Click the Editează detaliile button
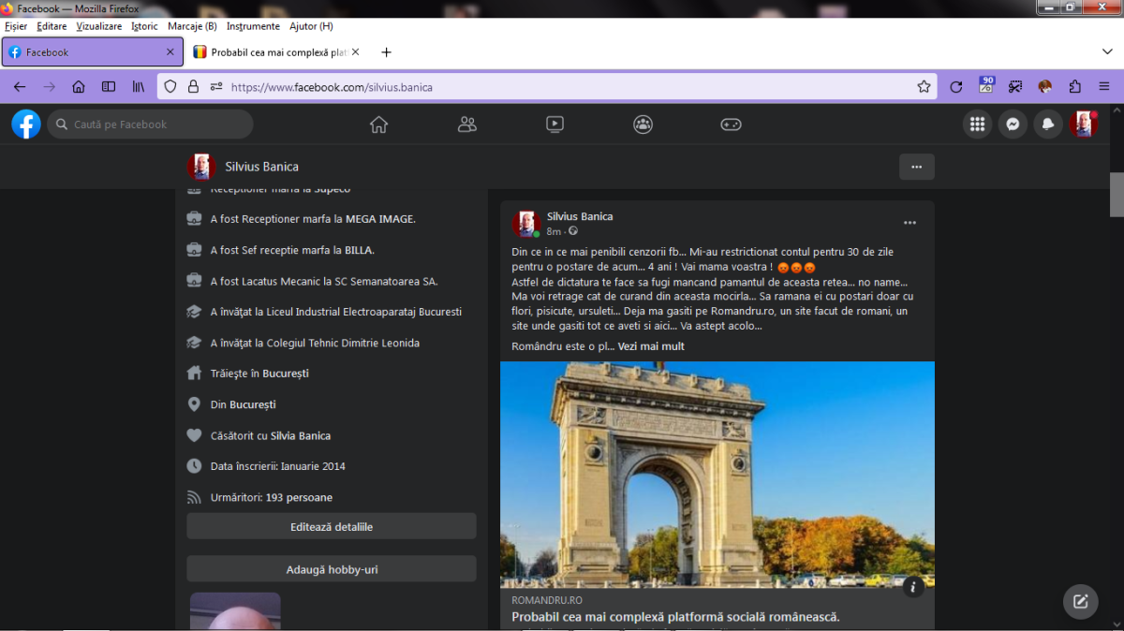 [331, 526]
